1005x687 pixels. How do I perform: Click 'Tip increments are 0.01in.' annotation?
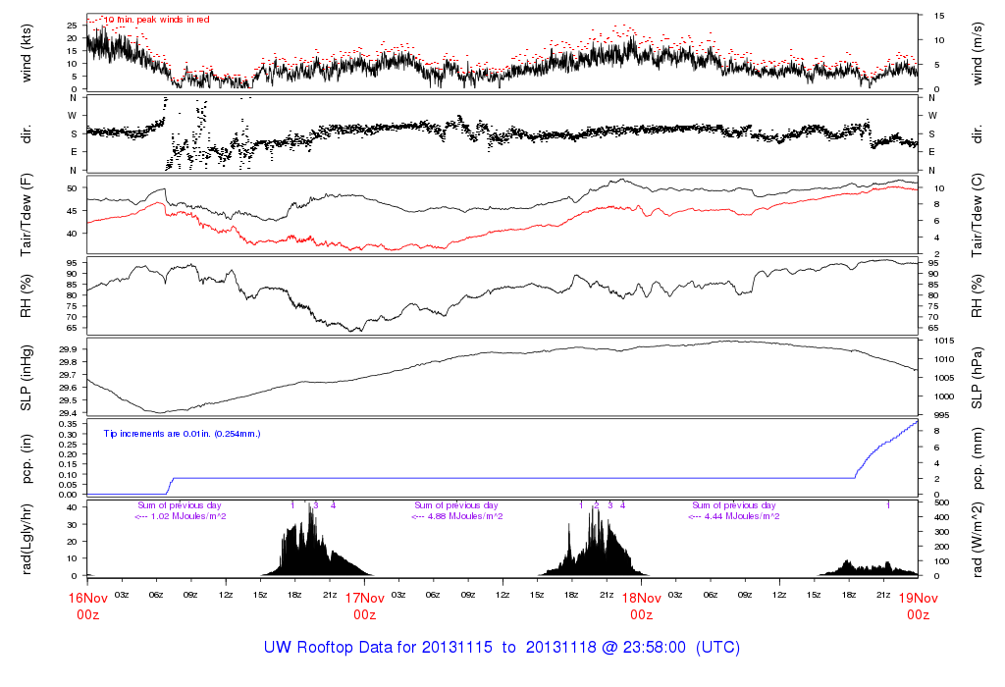tap(158, 434)
